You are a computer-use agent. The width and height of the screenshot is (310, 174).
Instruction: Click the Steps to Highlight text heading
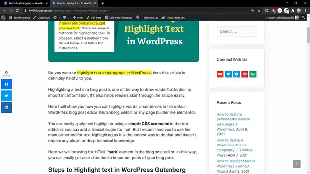(x=117, y=170)
